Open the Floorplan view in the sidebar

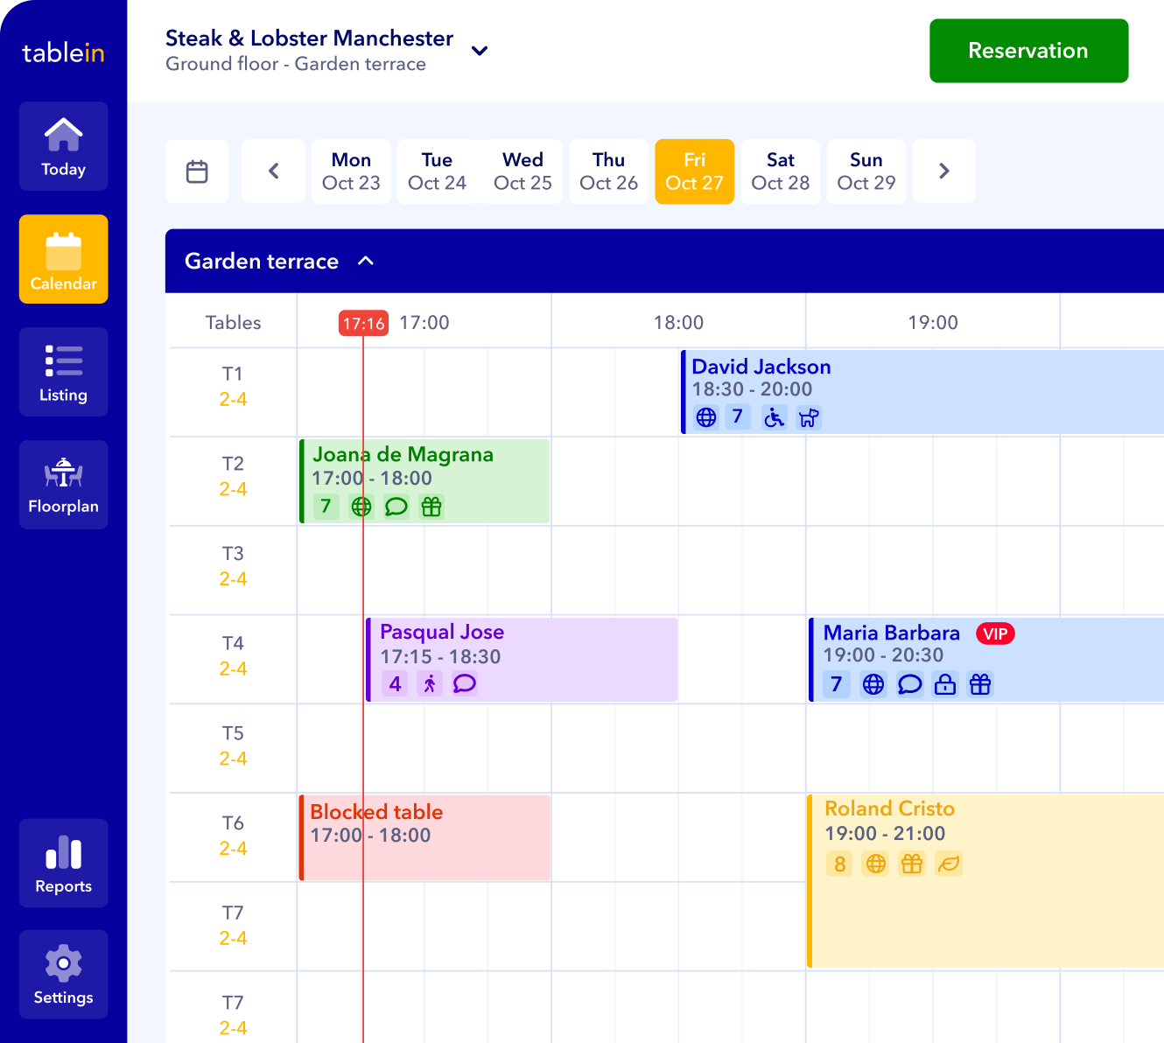point(63,484)
